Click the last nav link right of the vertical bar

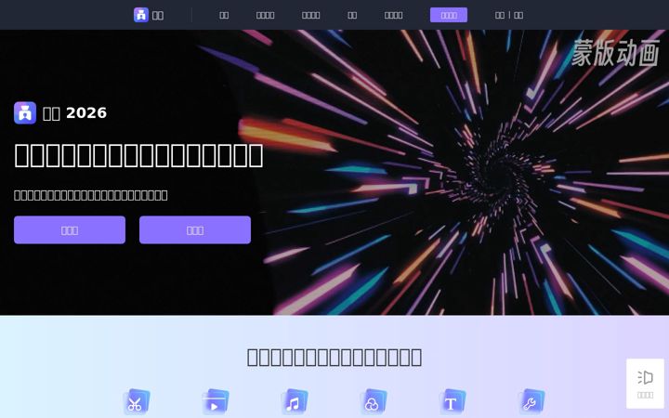(518, 16)
